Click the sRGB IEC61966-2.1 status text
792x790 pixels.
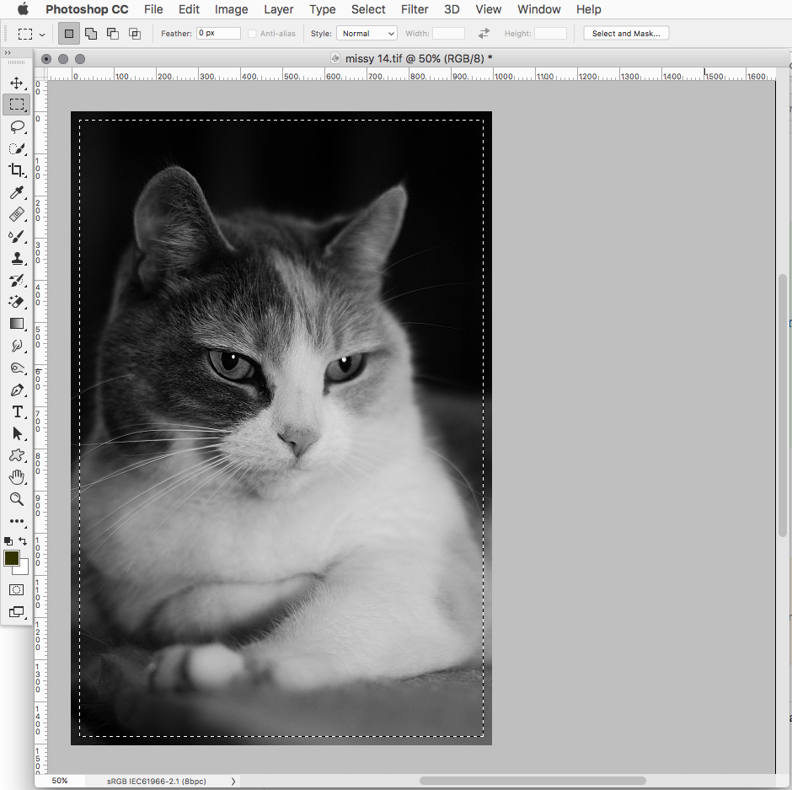[x=157, y=782]
